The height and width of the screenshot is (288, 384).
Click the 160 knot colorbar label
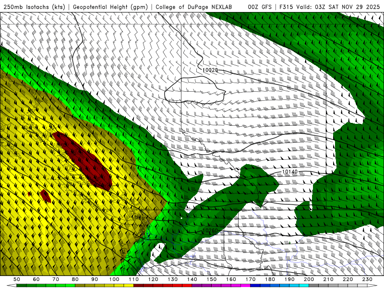231,279
